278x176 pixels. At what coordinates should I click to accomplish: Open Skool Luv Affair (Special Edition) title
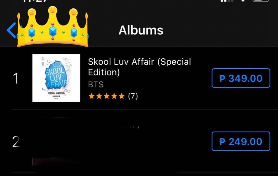(139, 67)
